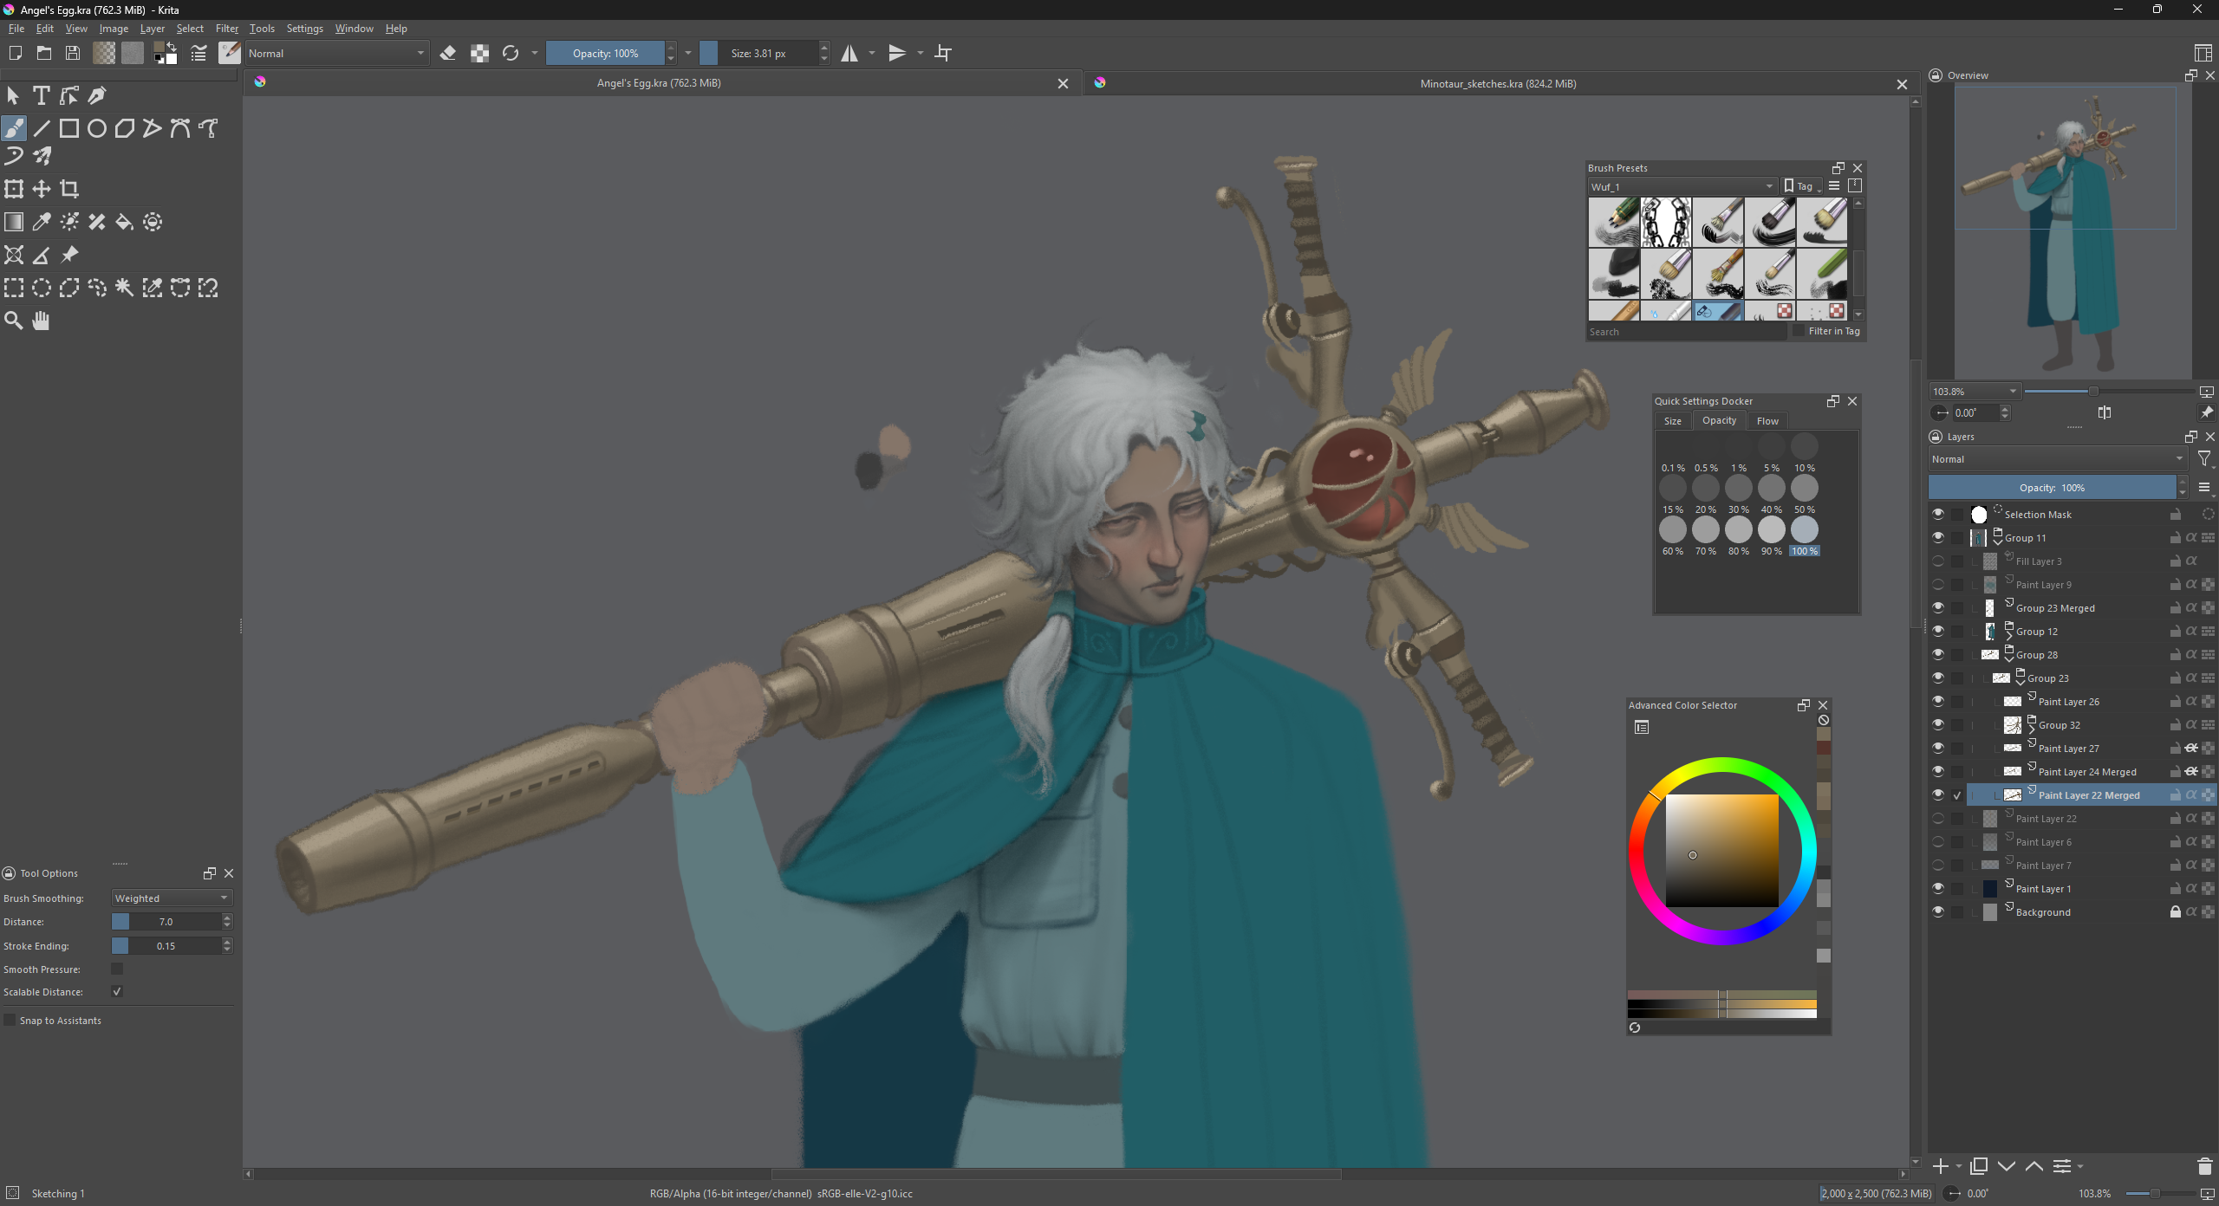Open the Layer menu
Screen dimensions: 2219x1206
pyautogui.click(x=153, y=29)
